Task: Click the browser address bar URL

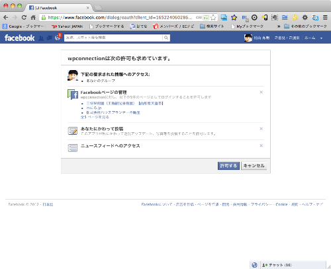Action: click(120, 17)
